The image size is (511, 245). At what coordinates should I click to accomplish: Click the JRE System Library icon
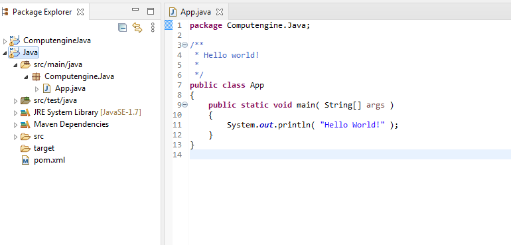pos(25,113)
